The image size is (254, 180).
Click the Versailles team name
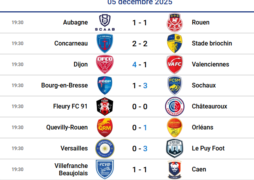(x=74, y=149)
